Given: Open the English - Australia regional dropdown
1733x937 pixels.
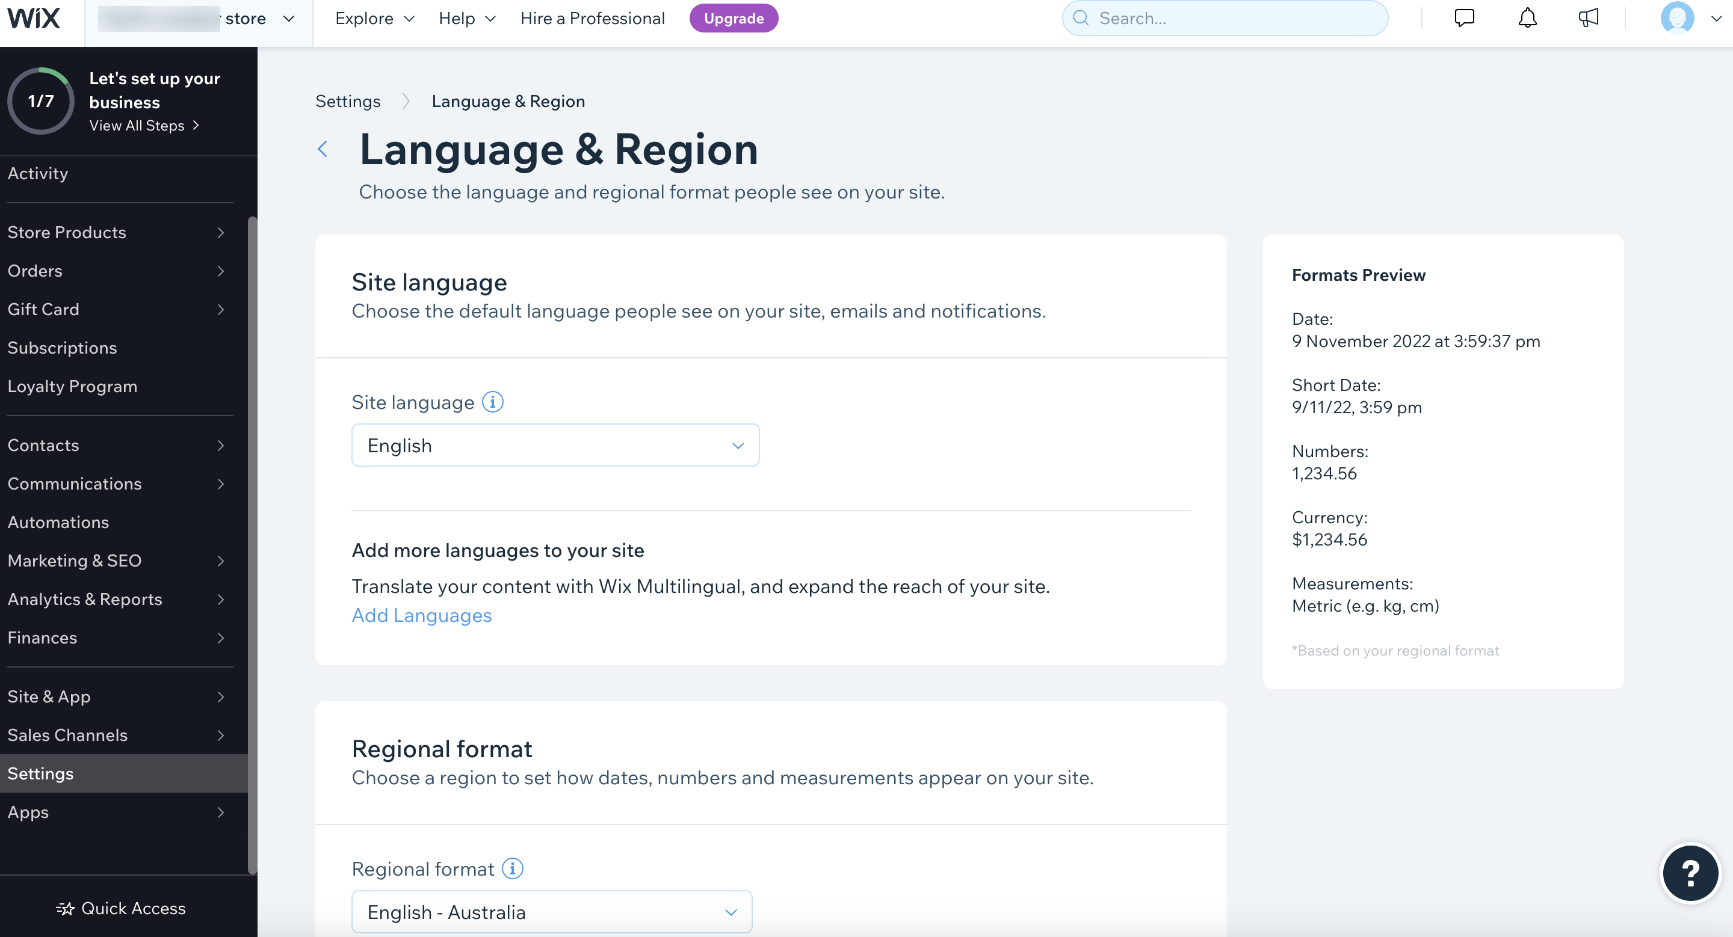Looking at the screenshot, I should (x=552, y=912).
